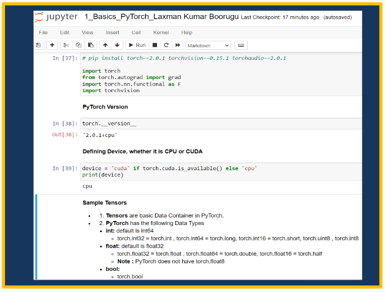Copy selected cells icon
Image resolution: width=385 pixels, height=292 pixels.
(79, 45)
